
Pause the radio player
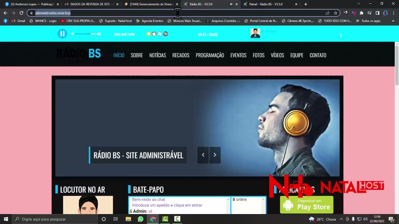[62, 34]
